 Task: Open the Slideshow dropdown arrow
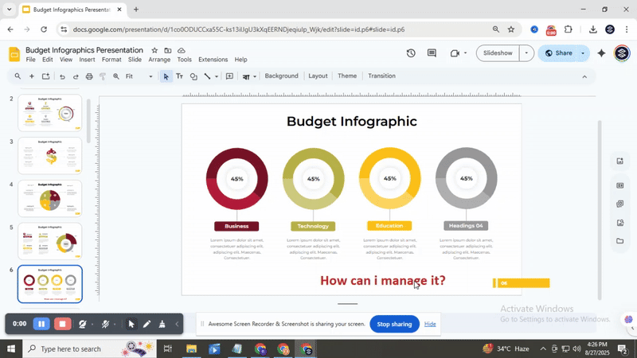(x=526, y=53)
